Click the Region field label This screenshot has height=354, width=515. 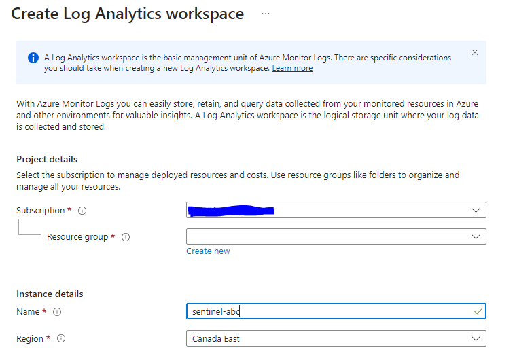coord(30,338)
